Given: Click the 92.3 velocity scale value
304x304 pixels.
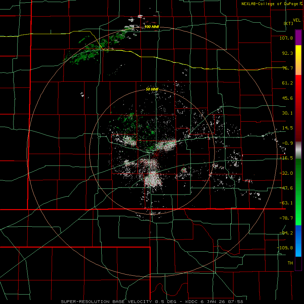Looking at the screenshot, I should [287, 53].
